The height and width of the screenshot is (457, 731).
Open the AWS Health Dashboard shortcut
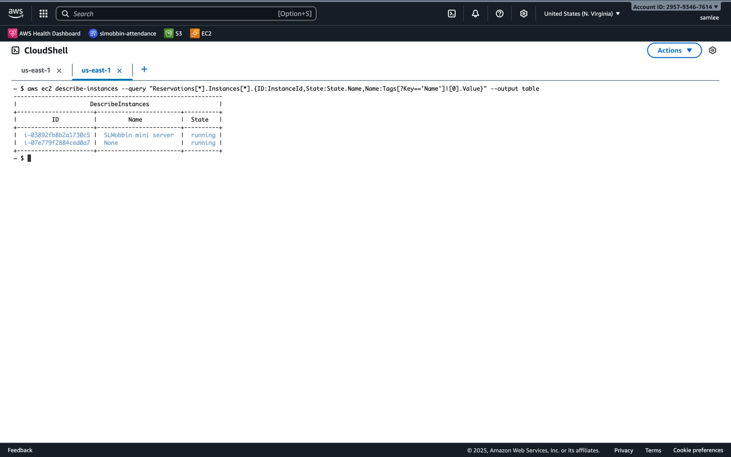click(x=44, y=34)
